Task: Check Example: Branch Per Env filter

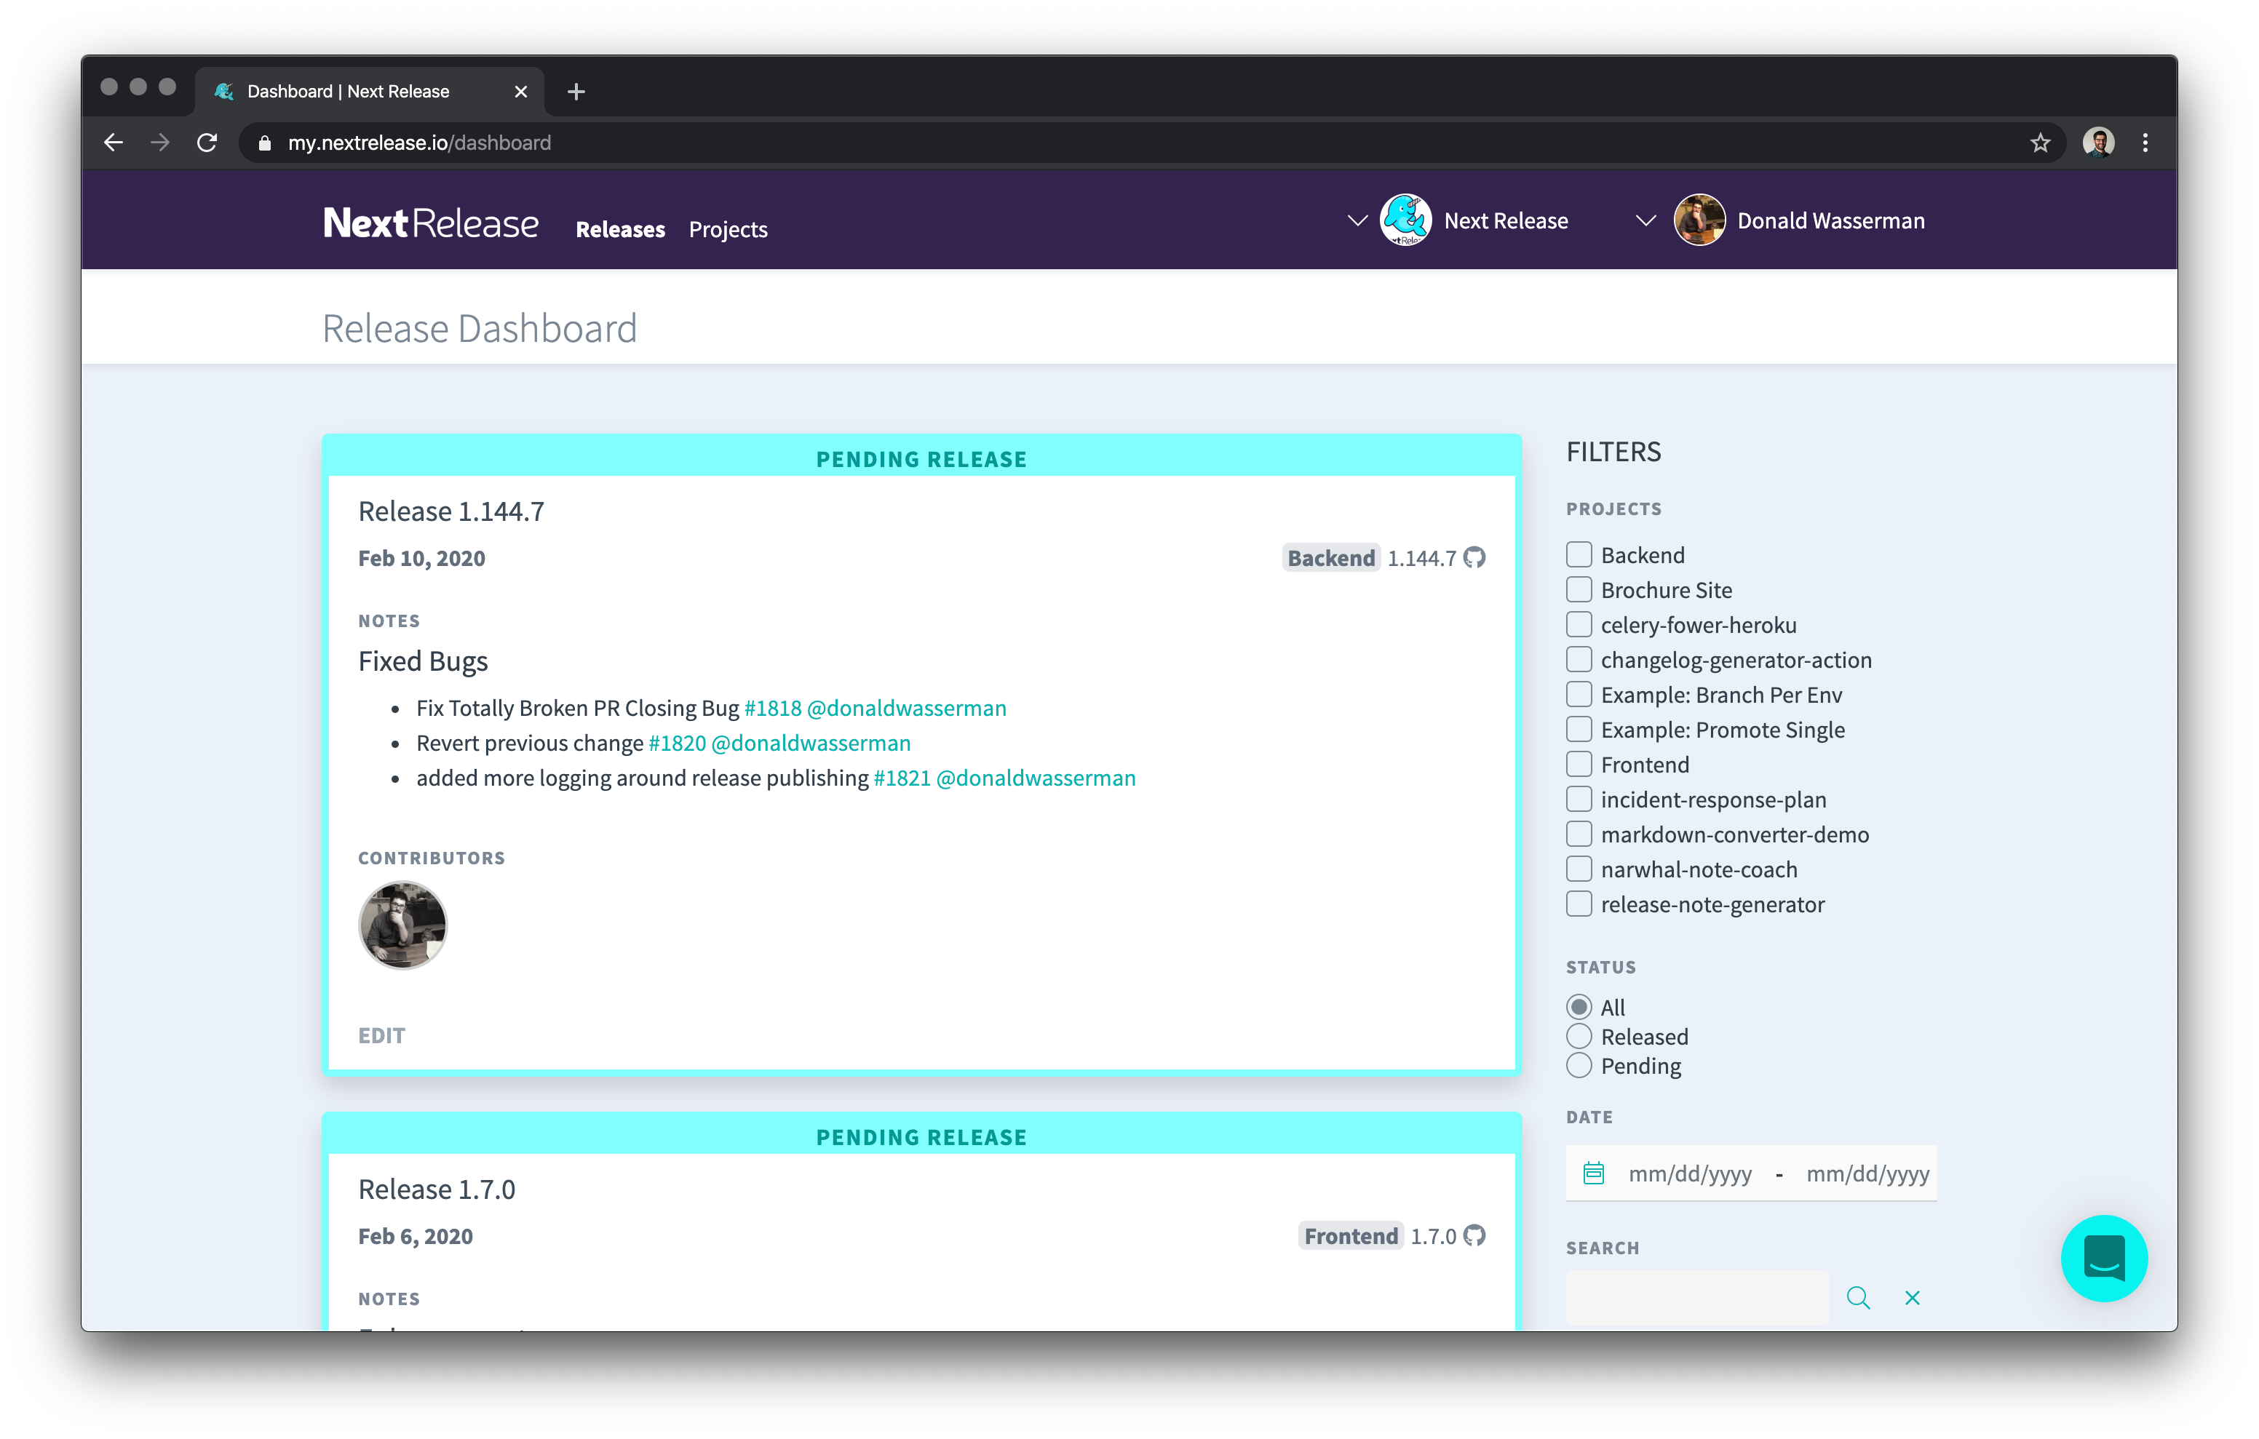Action: pos(1579,695)
